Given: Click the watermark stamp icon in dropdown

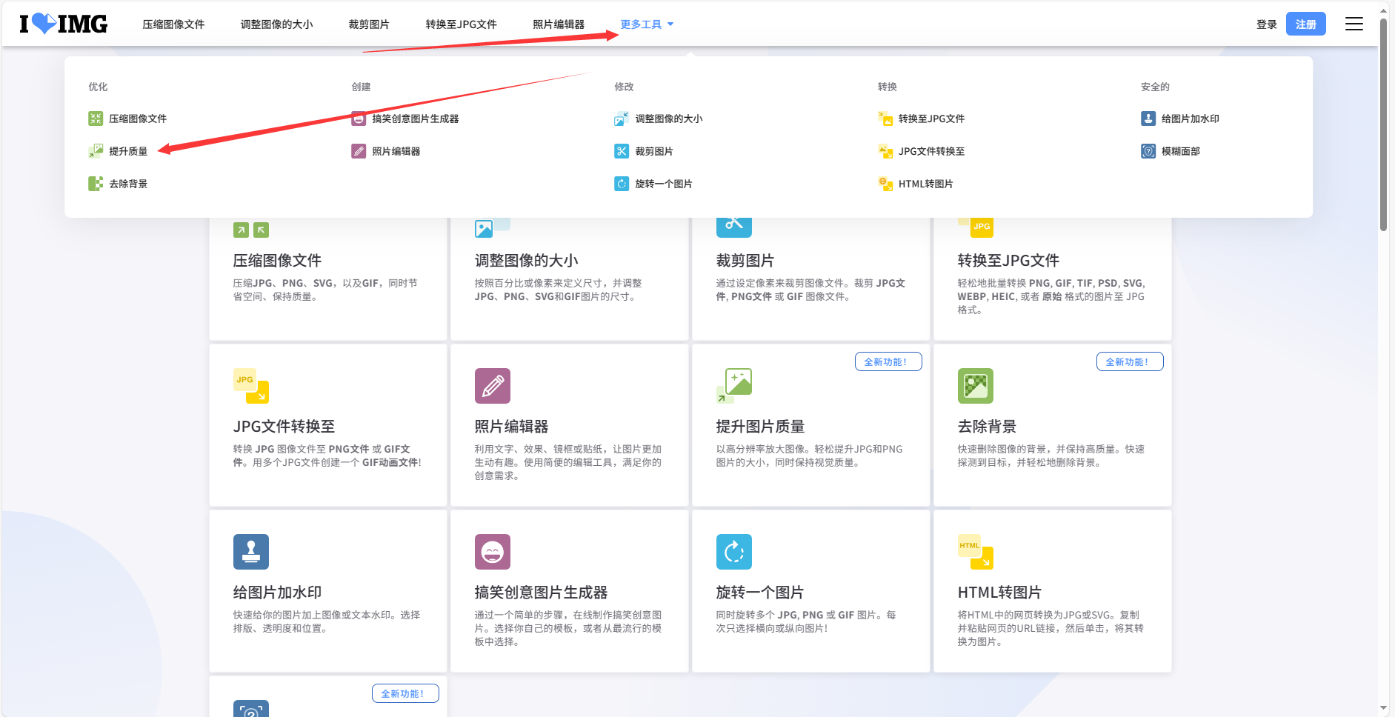Looking at the screenshot, I should [1148, 119].
